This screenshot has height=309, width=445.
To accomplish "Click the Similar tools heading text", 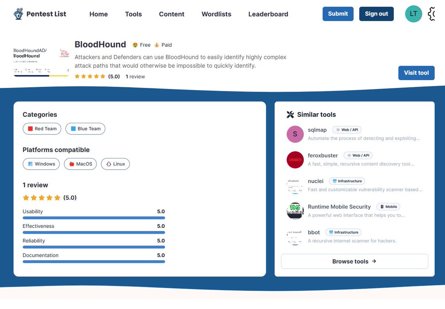I will (316, 115).
